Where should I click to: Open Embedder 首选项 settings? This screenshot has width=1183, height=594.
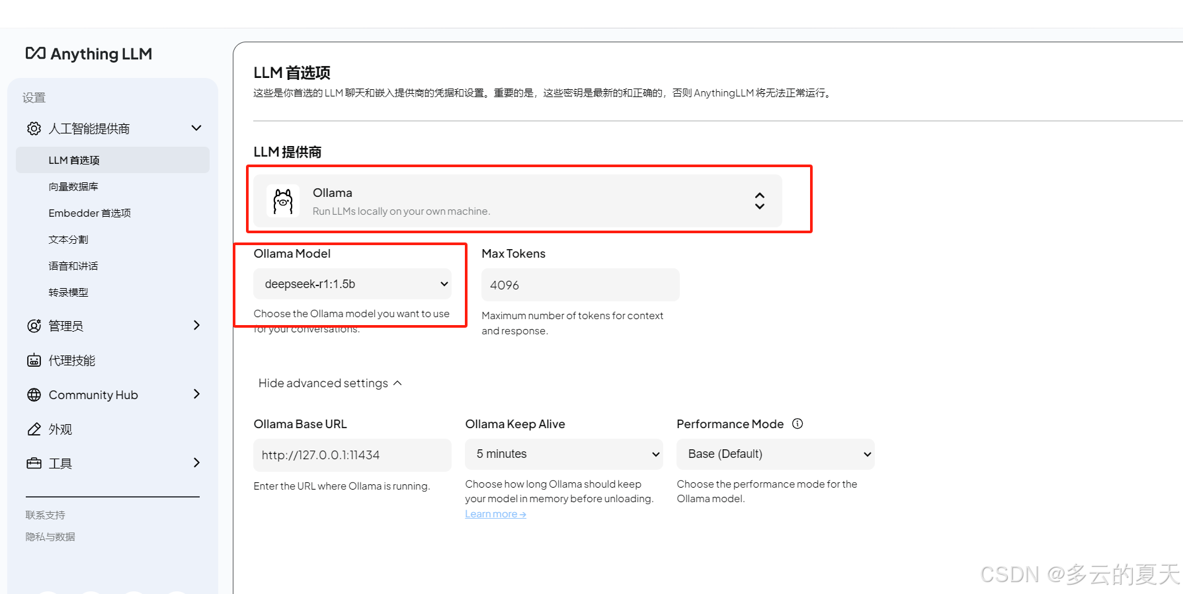point(89,213)
